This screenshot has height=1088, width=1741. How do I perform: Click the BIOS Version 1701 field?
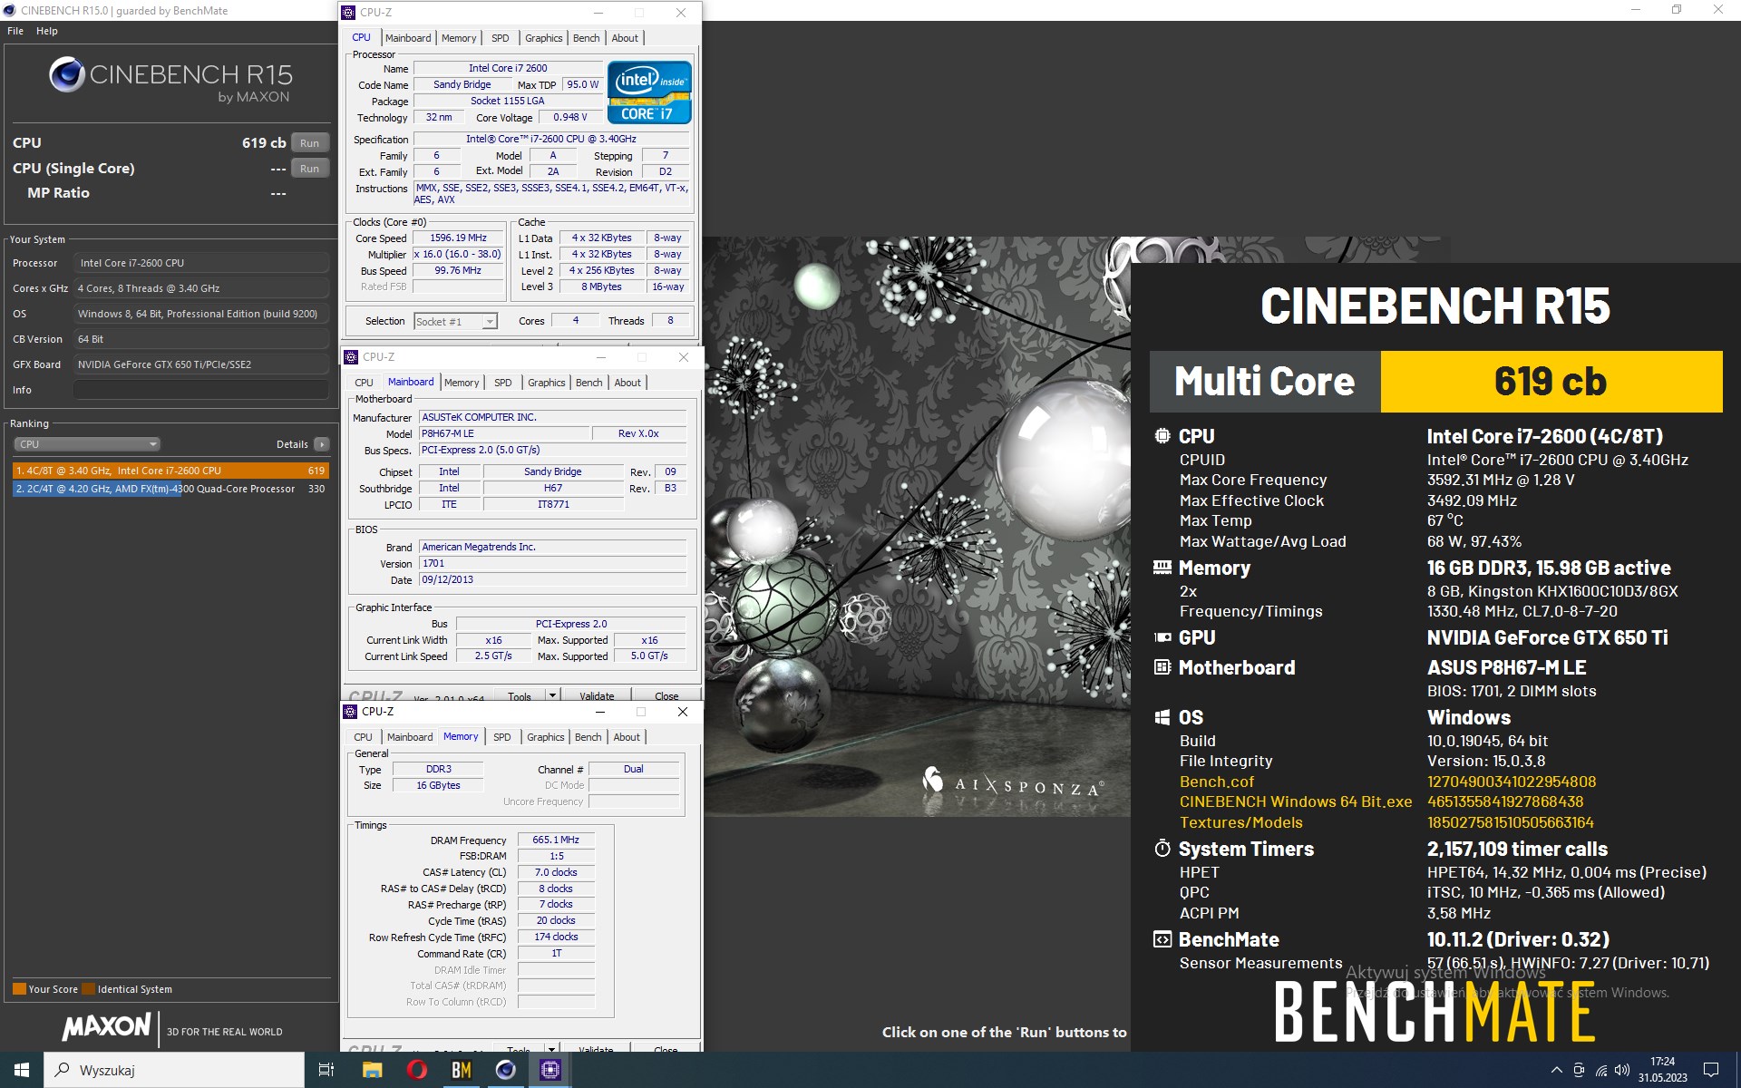coord(552,563)
